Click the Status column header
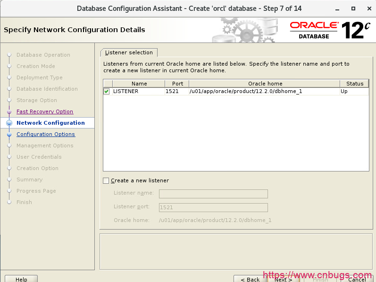The height and width of the screenshot is (282, 376). [354, 84]
